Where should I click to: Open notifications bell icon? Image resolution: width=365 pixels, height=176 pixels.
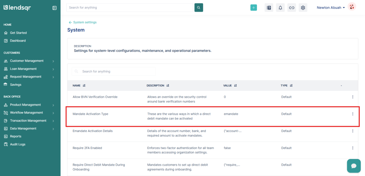click(280, 7)
